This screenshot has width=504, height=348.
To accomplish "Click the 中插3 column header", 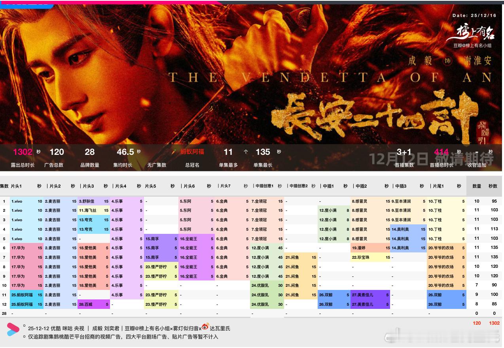I will click(401, 186).
